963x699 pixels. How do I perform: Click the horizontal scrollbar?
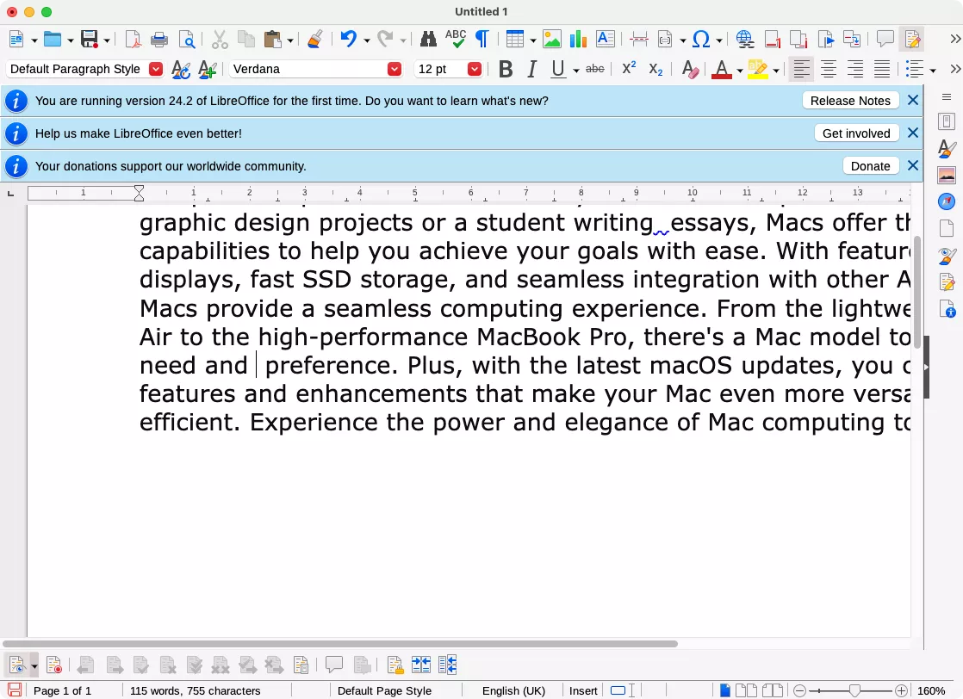[340, 644]
